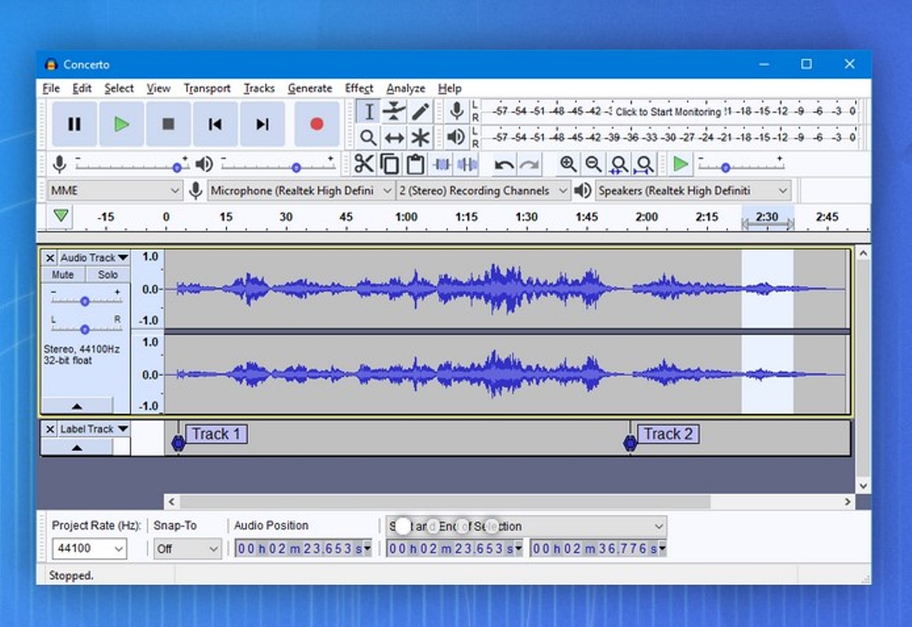The image size is (912, 627).
Task: Close the Label Track
Action: coord(50,429)
